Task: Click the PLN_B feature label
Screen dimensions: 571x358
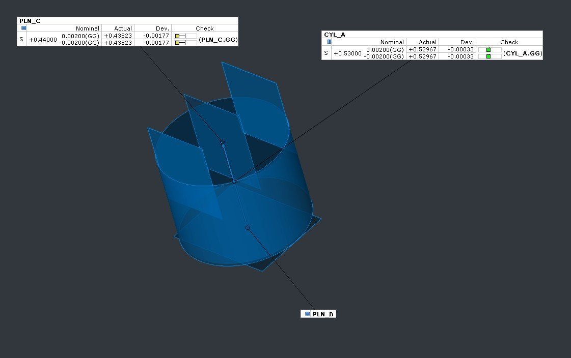Action: point(323,314)
